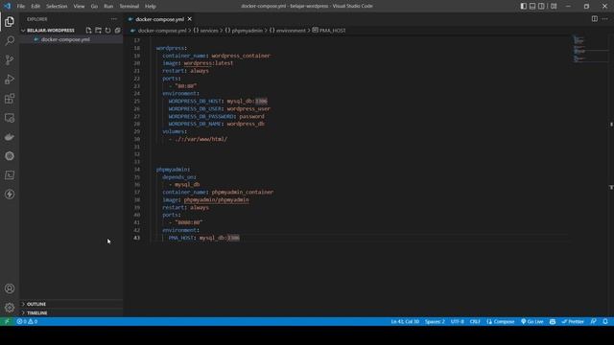The height and width of the screenshot is (345, 614).
Task: Expand the OUTLINE section
Action: click(36, 304)
